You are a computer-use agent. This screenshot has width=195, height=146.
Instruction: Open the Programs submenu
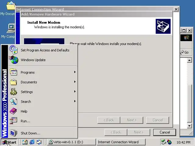pos(43,72)
